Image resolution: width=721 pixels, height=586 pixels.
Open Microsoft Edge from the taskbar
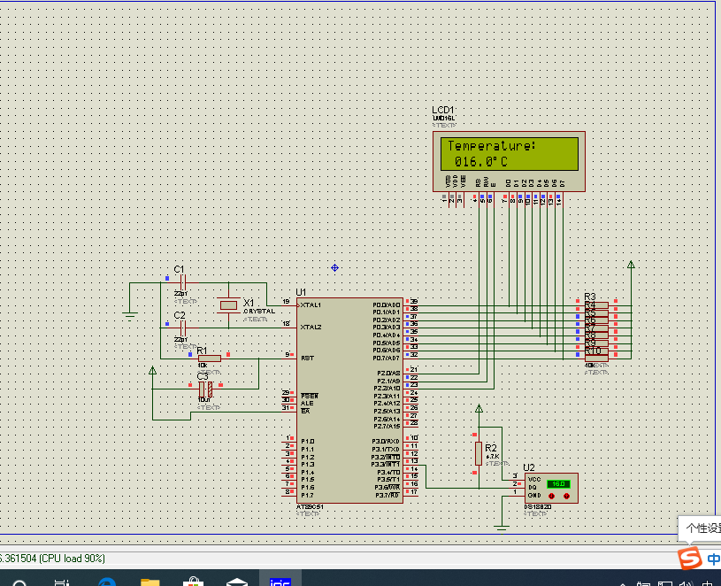tap(107, 581)
